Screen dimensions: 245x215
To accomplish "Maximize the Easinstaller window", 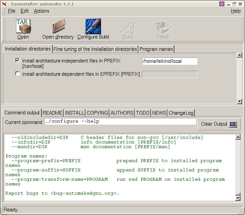I will [234, 4].
